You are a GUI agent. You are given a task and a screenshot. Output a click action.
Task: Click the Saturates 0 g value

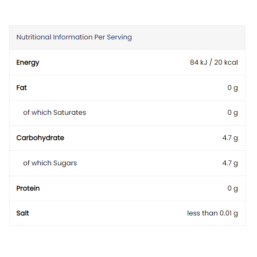pyautogui.click(x=233, y=113)
